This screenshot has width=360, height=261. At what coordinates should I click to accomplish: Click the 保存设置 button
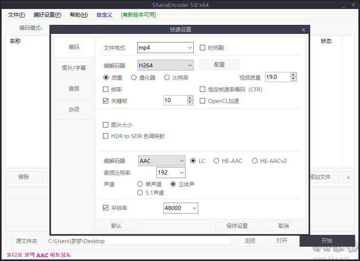(237, 225)
